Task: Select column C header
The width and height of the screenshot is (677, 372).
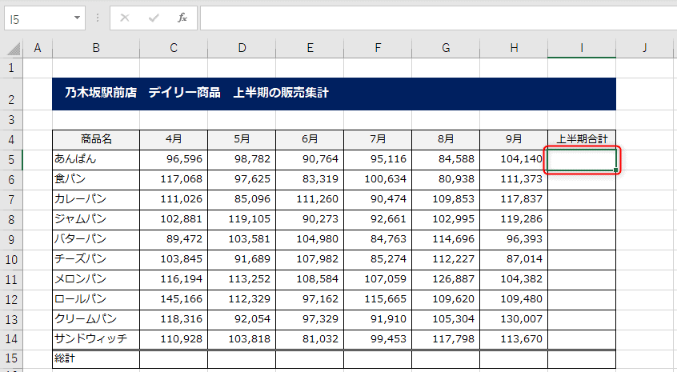Action: click(x=174, y=48)
